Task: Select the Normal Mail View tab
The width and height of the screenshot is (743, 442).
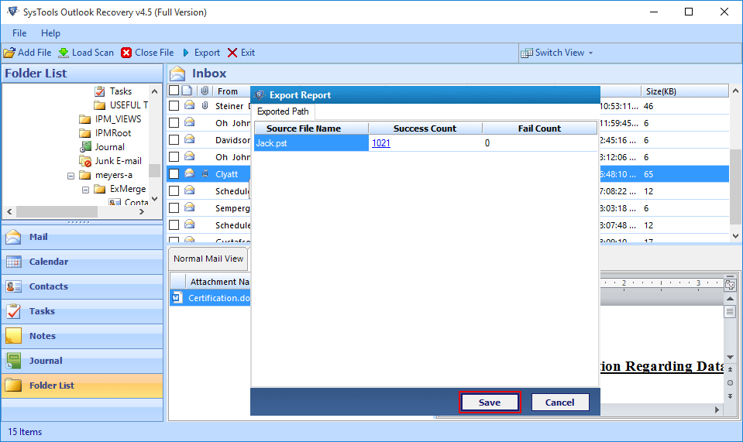Action: (208, 259)
